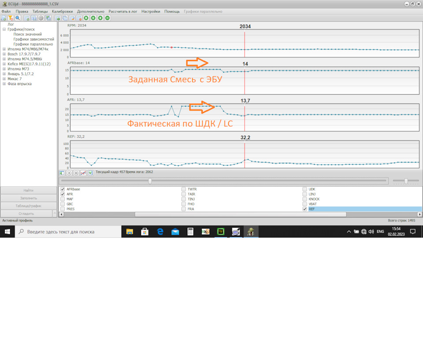The width and height of the screenshot is (423, 343).
Task: Click the Найти button
Action: (x=29, y=190)
